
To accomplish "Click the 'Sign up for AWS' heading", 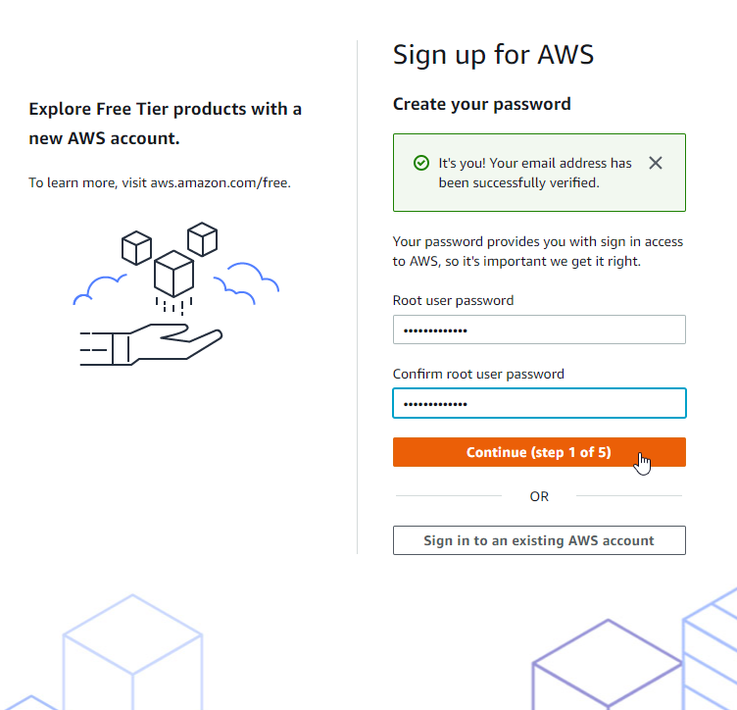I will tap(494, 55).
